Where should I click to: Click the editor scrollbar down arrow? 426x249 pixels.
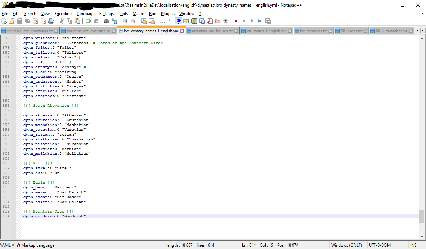pyautogui.click(x=422, y=236)
